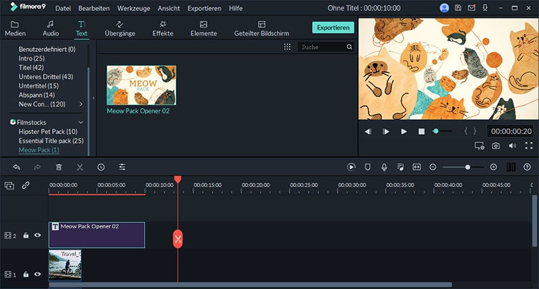Click the add track icon
Viewport: 539px width, 289px height.
click(9, 185)
